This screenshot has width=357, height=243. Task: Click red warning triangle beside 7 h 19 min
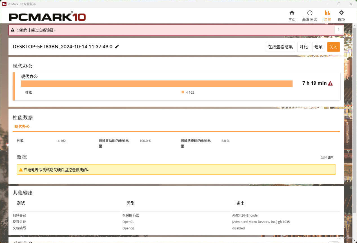tap(331, 83)
